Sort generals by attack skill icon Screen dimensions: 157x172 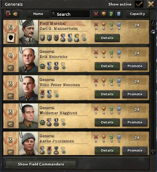(96, 14)
